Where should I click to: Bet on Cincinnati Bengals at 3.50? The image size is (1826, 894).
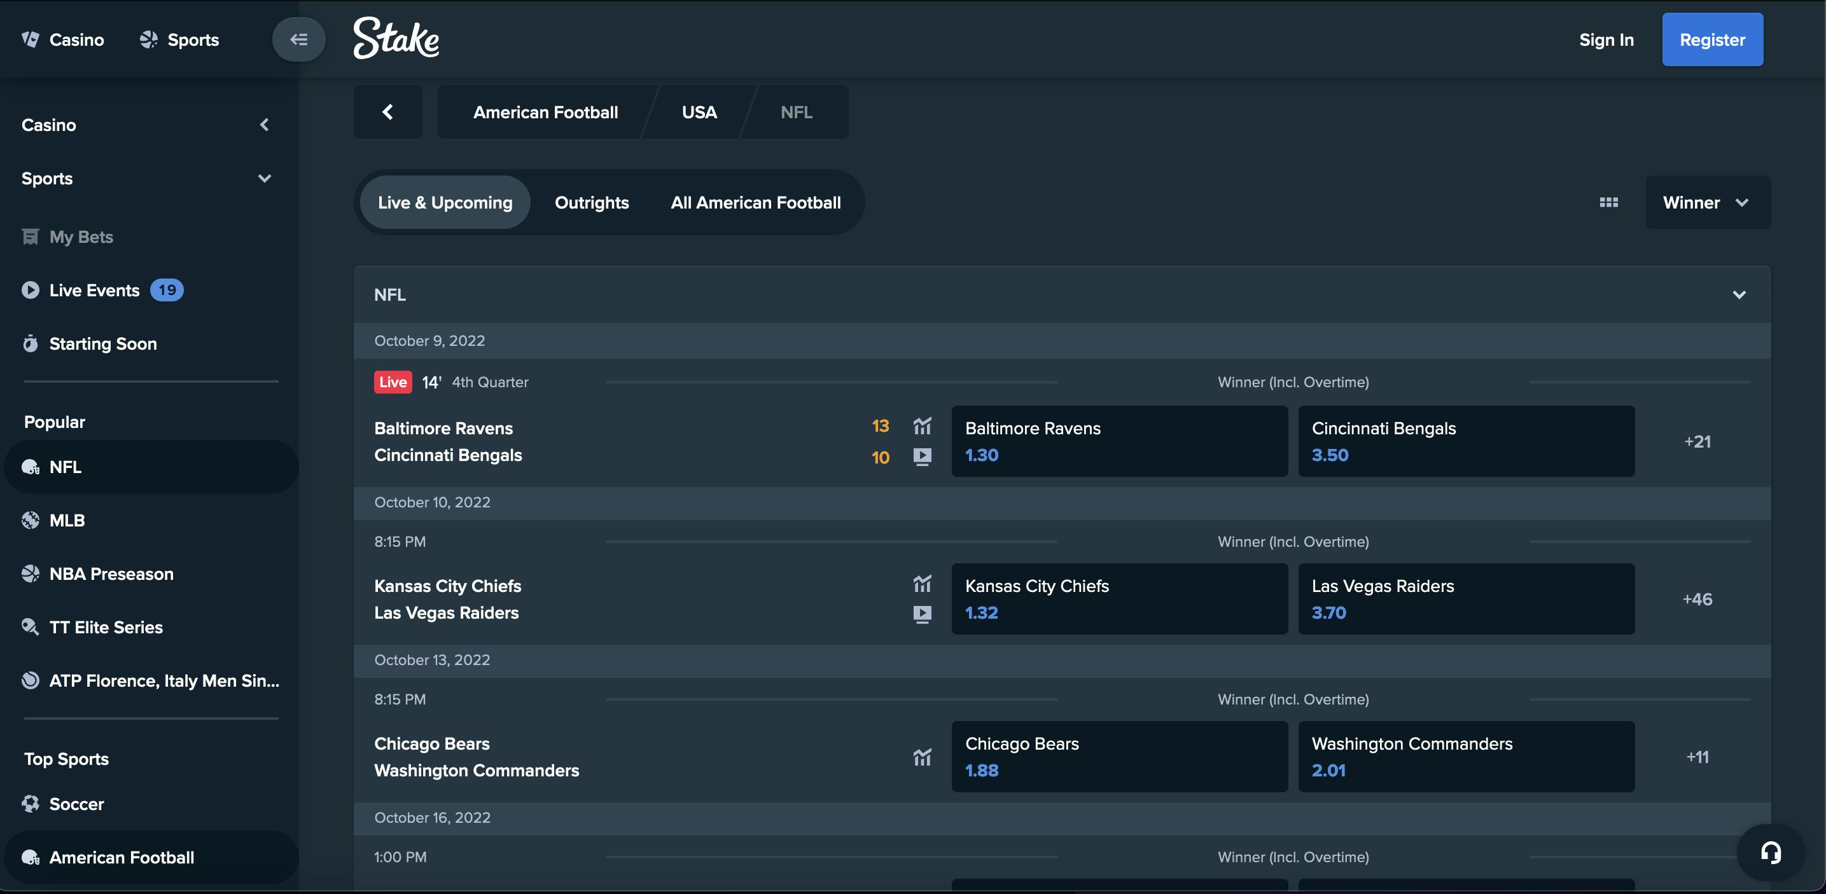point(1465,441)
